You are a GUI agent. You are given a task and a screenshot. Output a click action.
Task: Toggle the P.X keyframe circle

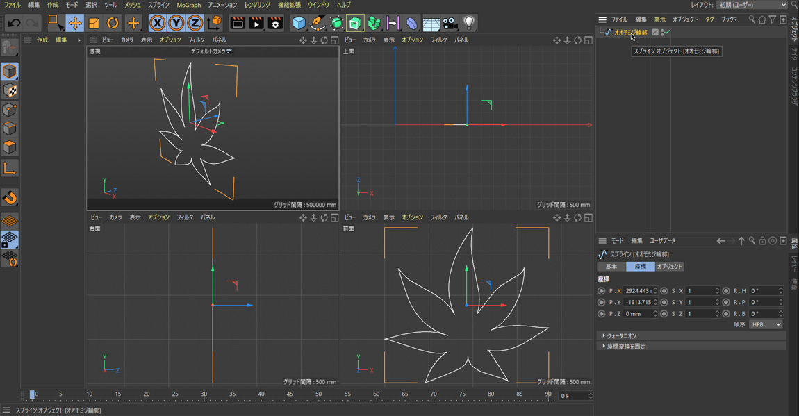[x=602, y=291]
